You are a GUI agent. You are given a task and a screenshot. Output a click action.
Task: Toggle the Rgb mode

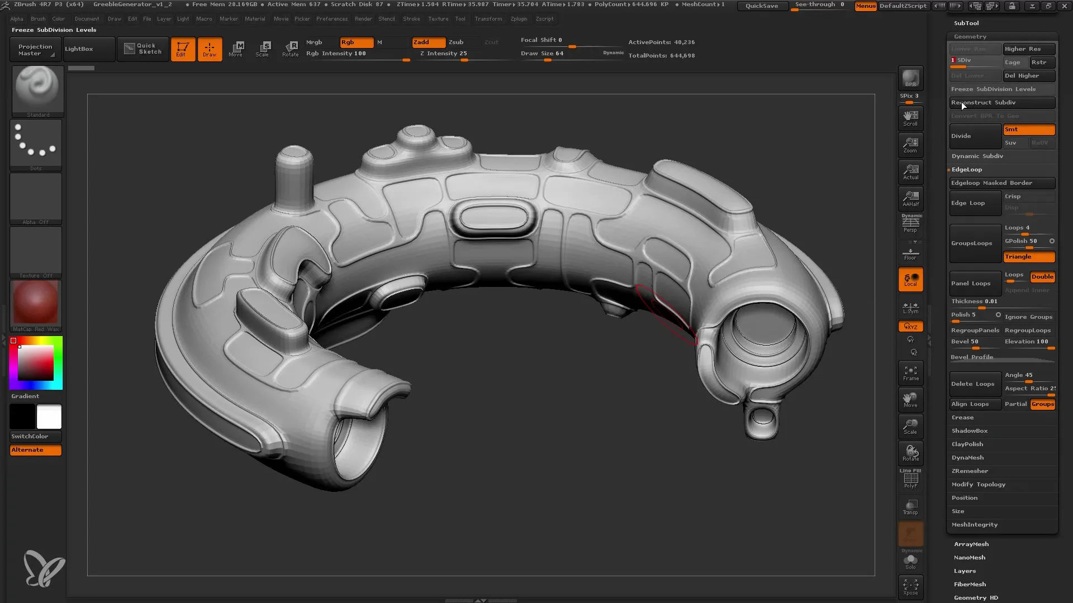point(357,42)
